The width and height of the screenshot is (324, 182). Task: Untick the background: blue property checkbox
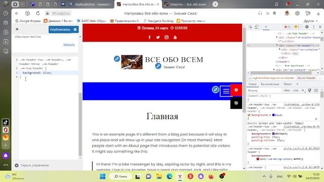(x=249, y=115)
